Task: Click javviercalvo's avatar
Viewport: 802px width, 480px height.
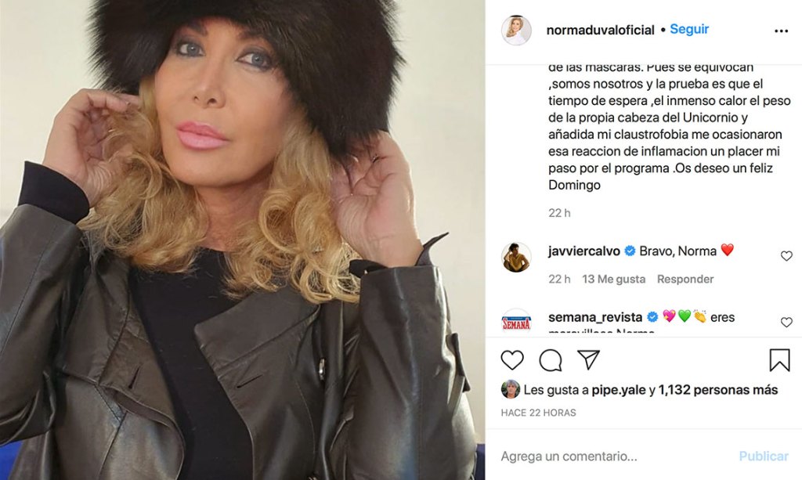Action: point(516,257)
